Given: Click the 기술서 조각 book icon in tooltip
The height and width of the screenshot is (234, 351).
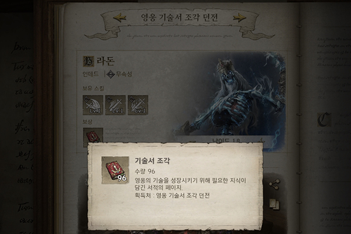Looking at the screenshot, I should coord(115,170).
